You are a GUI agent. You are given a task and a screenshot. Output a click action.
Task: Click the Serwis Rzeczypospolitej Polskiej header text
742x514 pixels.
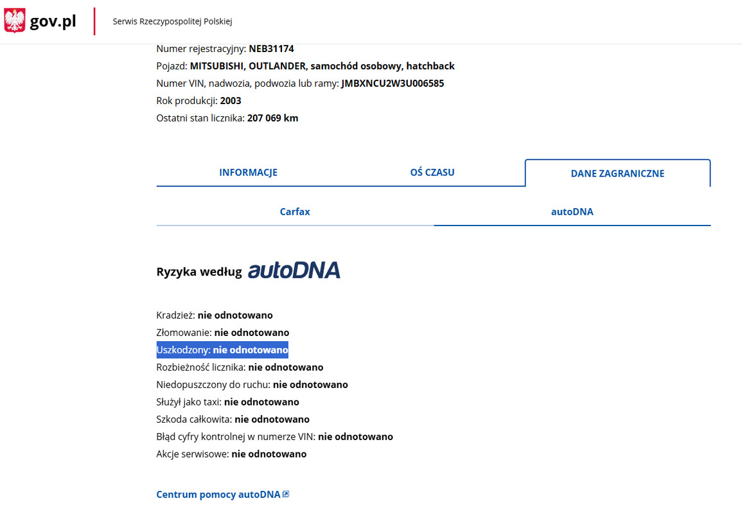172,21
